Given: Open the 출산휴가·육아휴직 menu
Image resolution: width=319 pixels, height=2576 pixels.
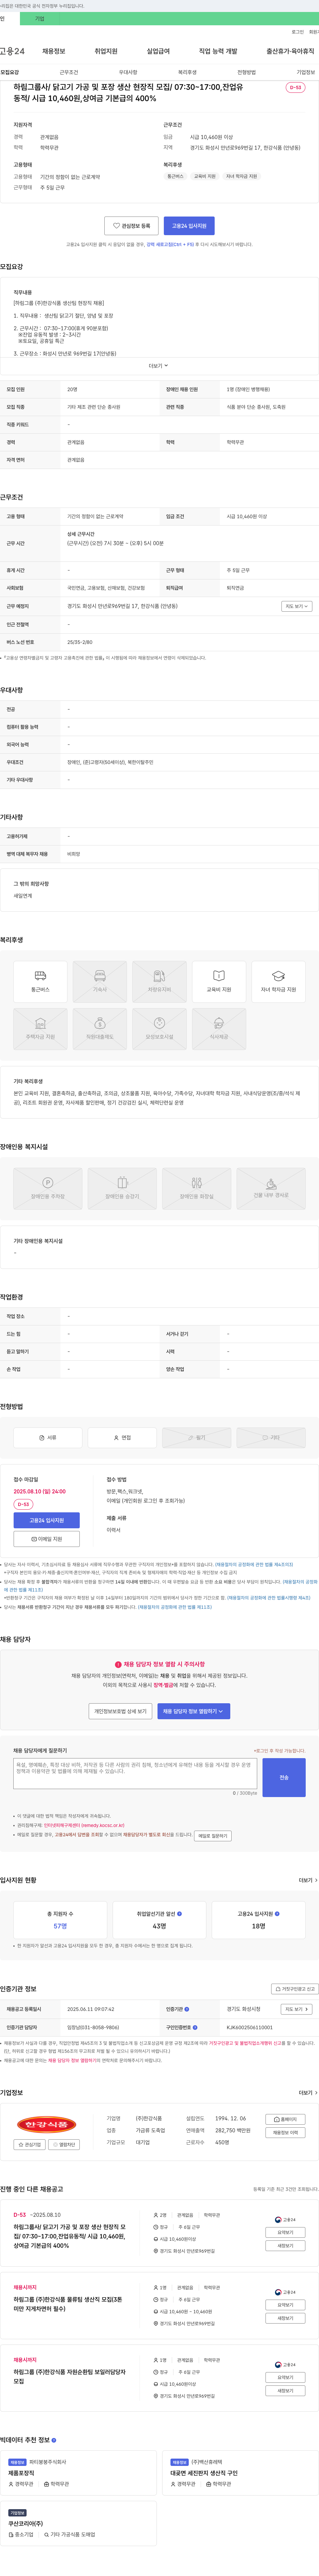Looking at the screenshot, I should pos(290,51).
